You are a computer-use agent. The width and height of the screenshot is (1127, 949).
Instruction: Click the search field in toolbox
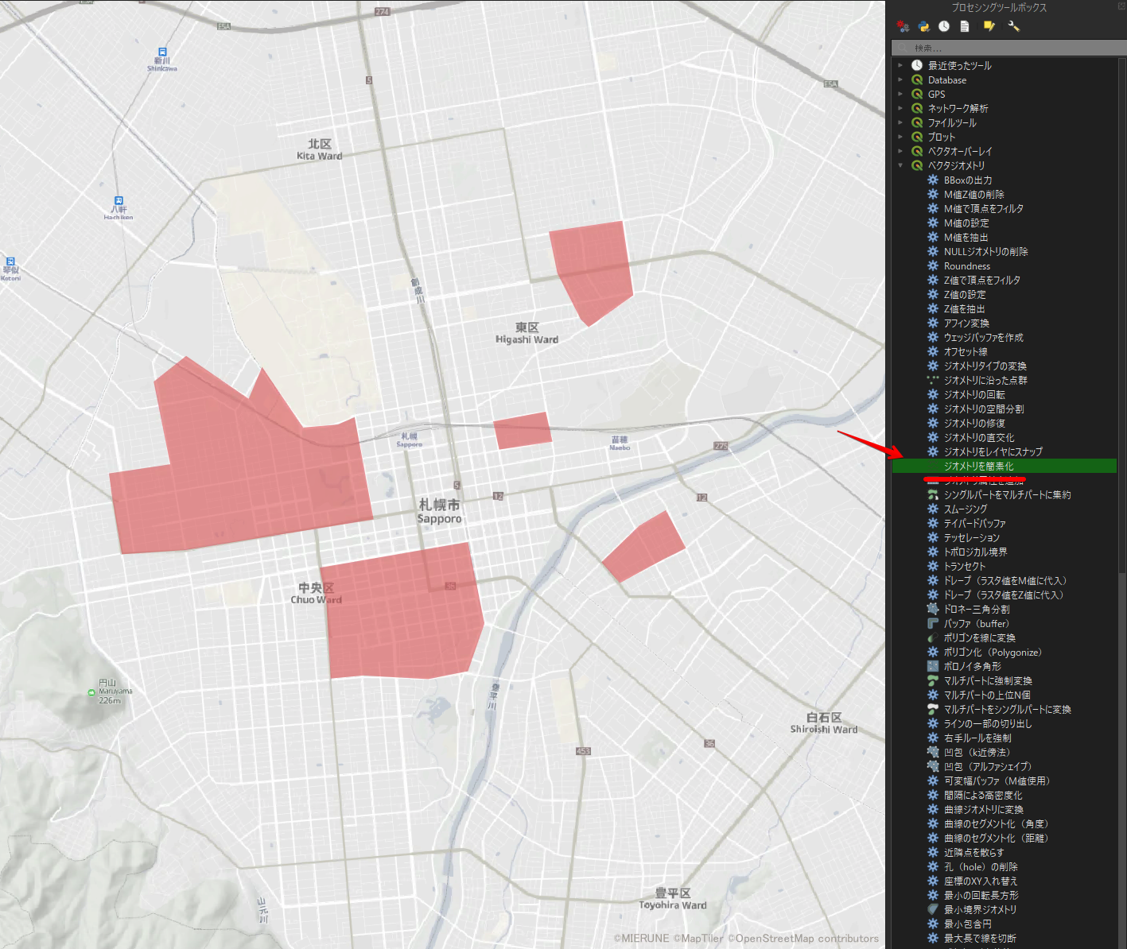point(1008,48)
